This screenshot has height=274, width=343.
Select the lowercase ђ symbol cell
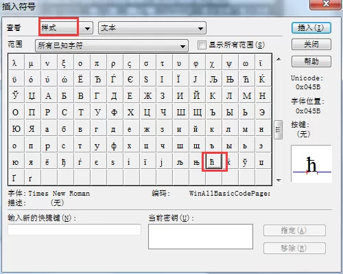point(65,161)
